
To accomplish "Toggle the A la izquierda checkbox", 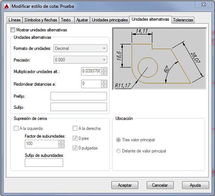I will 16,128.
